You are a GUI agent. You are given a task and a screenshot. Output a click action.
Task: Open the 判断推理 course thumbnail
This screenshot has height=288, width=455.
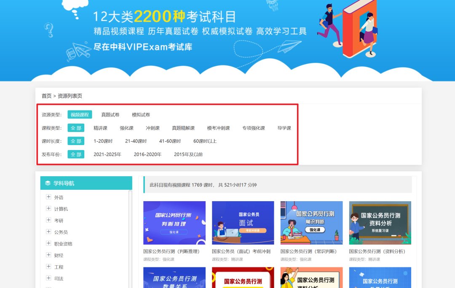174,223
